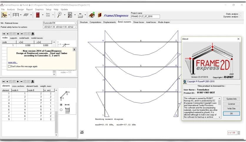Screen dimensions: 246x142
Task: Click the RUNET icon beside copyright text
Action: (185, 82)
